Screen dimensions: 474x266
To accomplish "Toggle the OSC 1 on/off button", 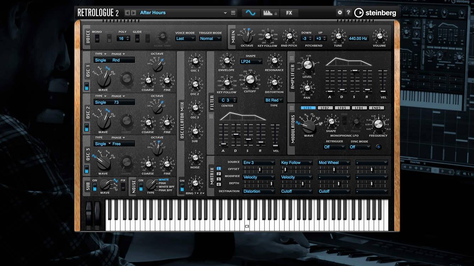I will coord(86,86).
